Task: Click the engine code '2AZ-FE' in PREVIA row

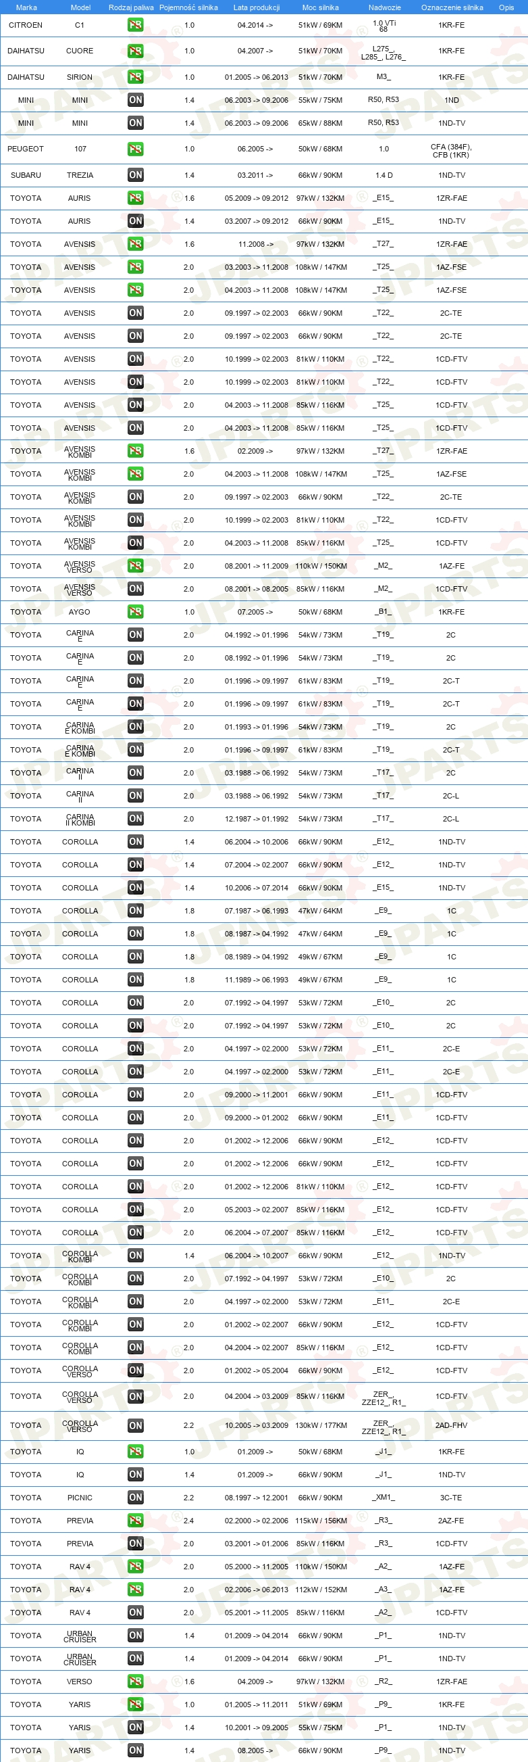Action: click(x=451, y=1521)
